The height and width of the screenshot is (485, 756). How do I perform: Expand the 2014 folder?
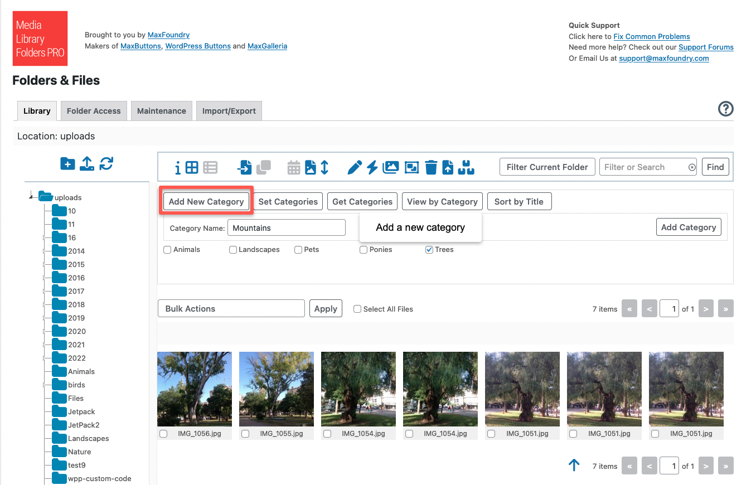45,251
